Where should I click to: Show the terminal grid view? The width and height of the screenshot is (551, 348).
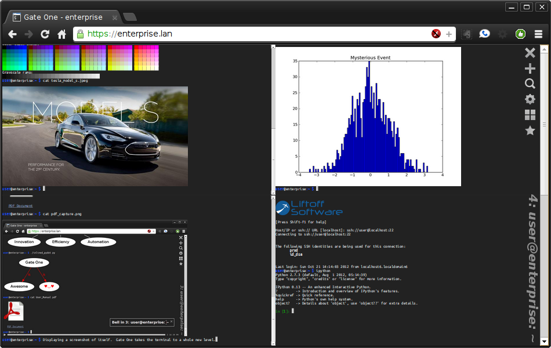(x=530, y=115)
